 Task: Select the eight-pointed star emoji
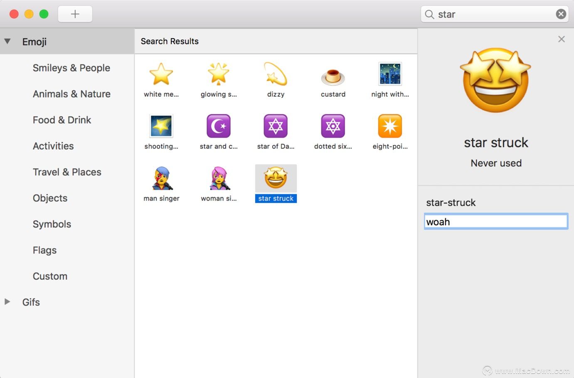pyautogui.click(x=390, y=126)
